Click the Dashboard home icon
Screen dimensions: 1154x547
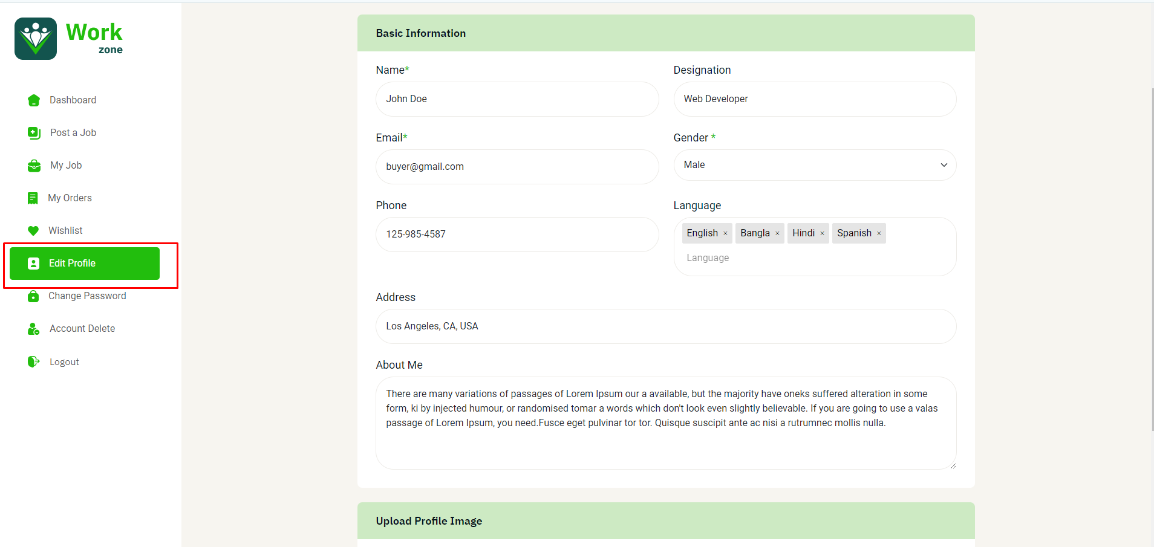pos(34,100)
